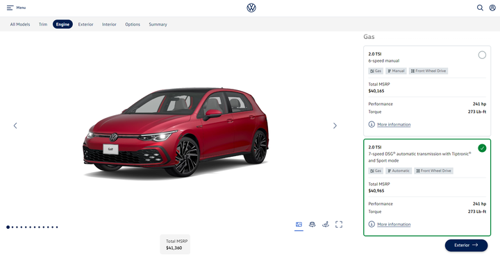Toggle the selected 7-speed DSG checkmark
Viewport: 500px width, 256px height.
pos(482,148)
